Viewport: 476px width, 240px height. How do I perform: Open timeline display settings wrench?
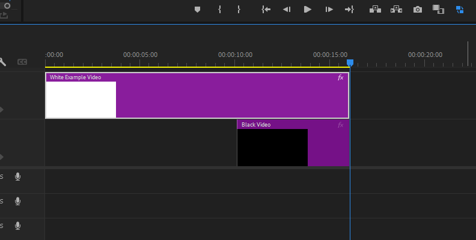tap(3, 62)
